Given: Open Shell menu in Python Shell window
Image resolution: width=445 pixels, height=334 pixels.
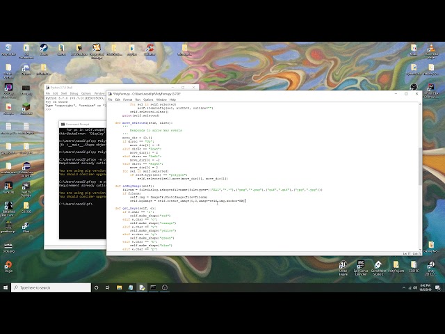Looking at the screenshot, I should pyautogui.click(x=64, y=93).
